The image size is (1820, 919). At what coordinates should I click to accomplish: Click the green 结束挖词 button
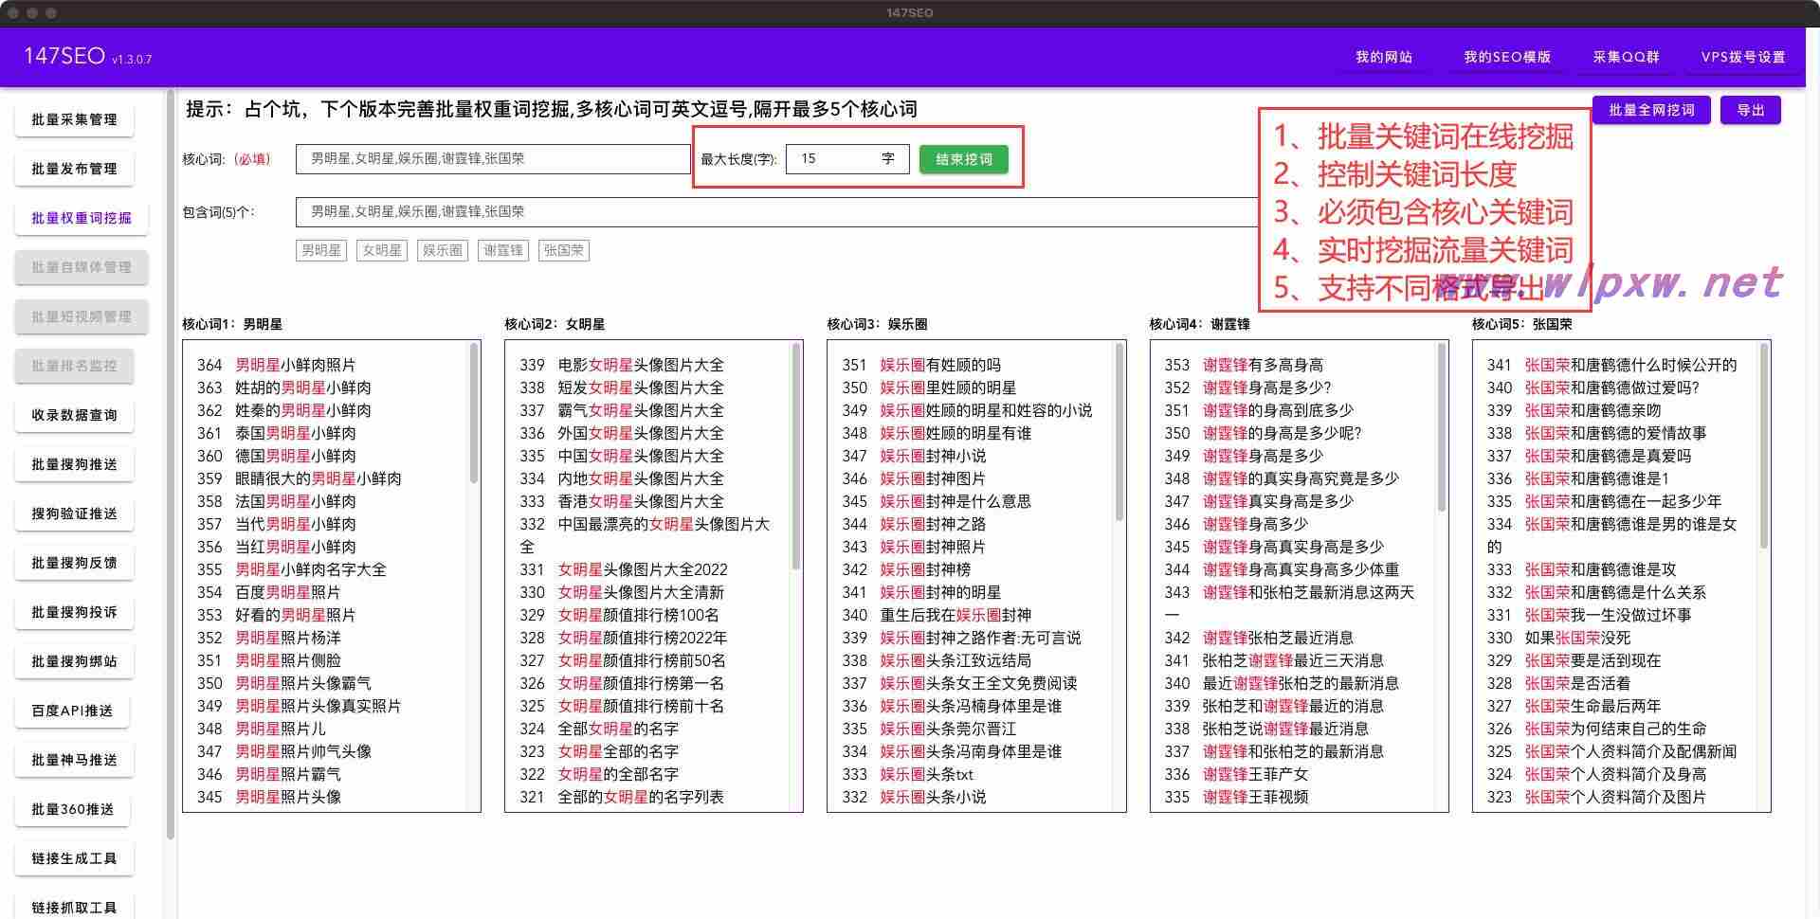964,159
